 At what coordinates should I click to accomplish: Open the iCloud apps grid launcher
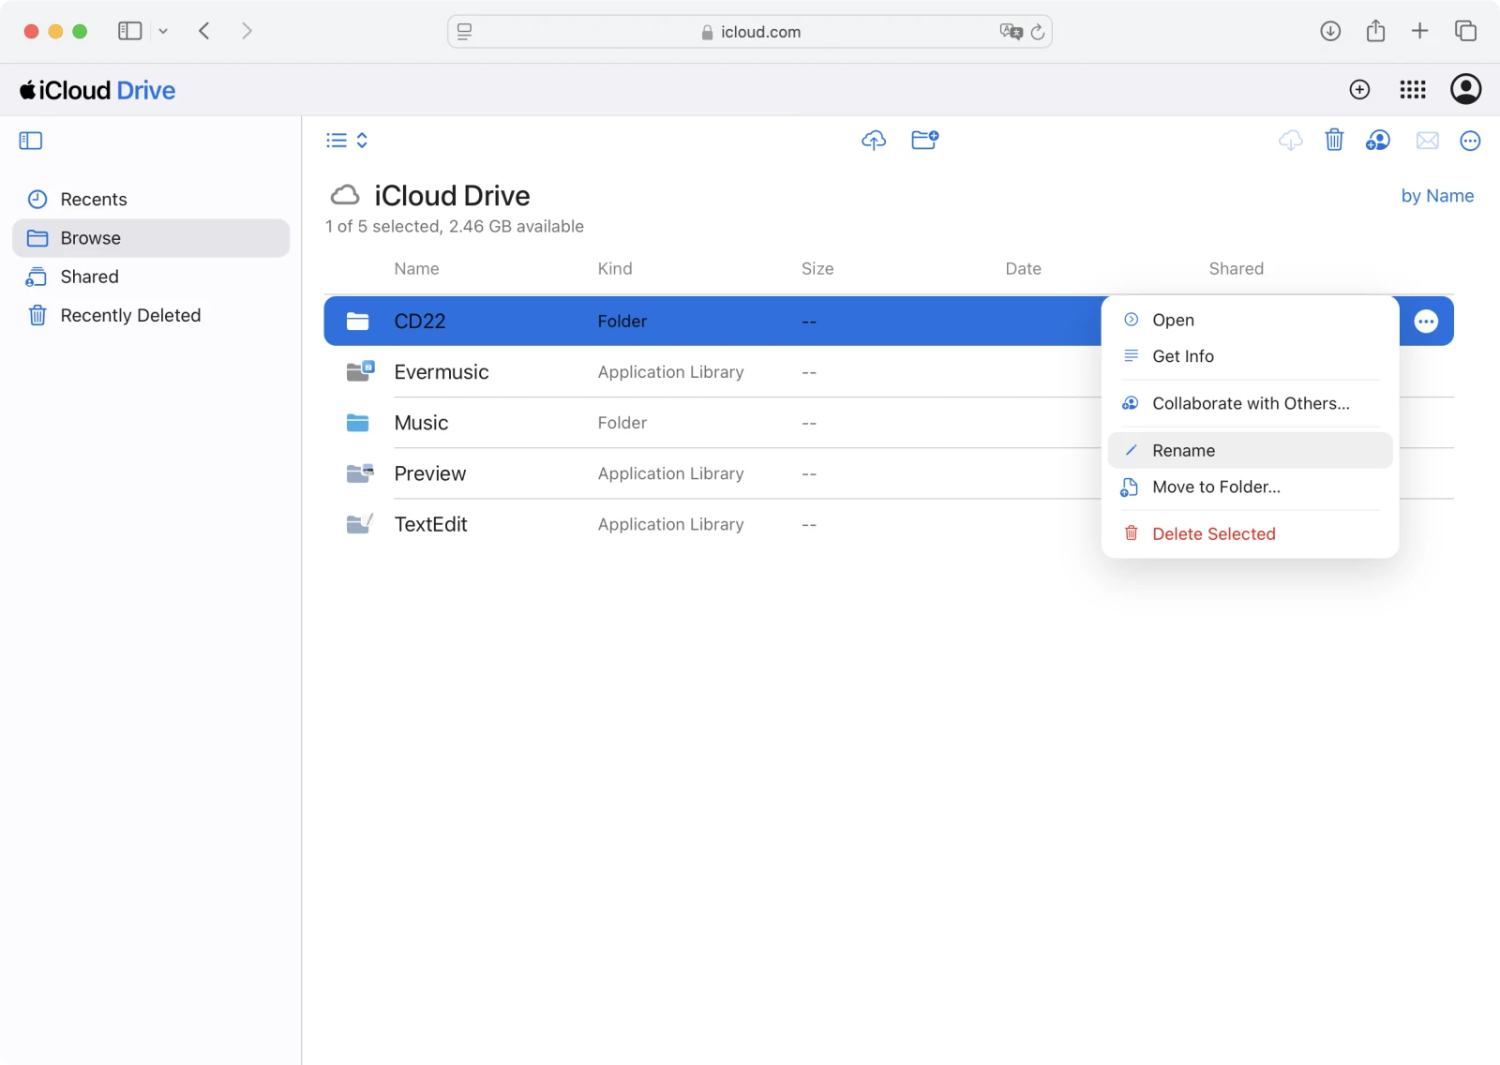(x=1412, y=89)
